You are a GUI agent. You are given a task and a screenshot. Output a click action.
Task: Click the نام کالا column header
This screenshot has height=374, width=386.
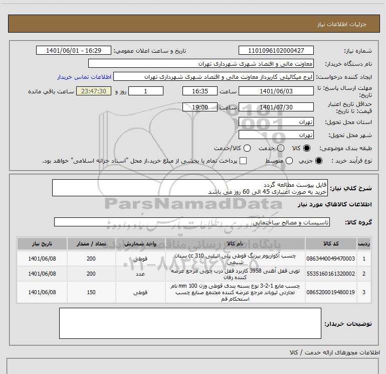click(x=235, y=243)
